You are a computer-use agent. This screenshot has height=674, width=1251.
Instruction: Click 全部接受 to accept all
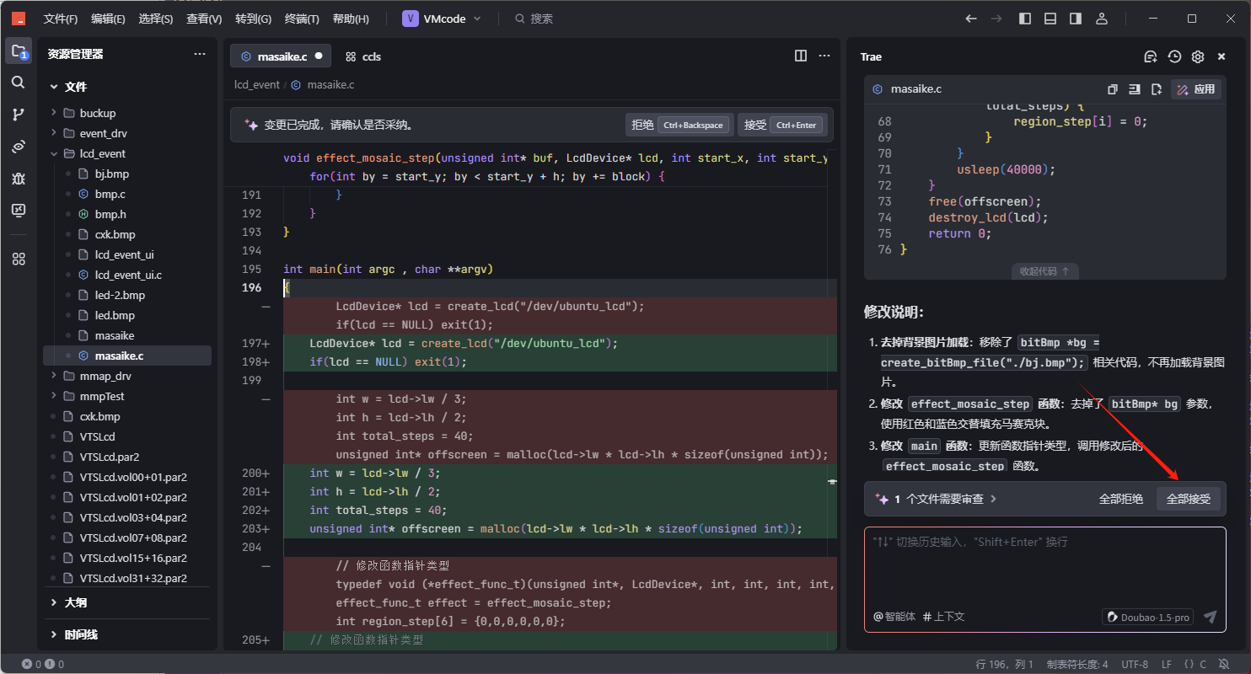click(1188, 499)
